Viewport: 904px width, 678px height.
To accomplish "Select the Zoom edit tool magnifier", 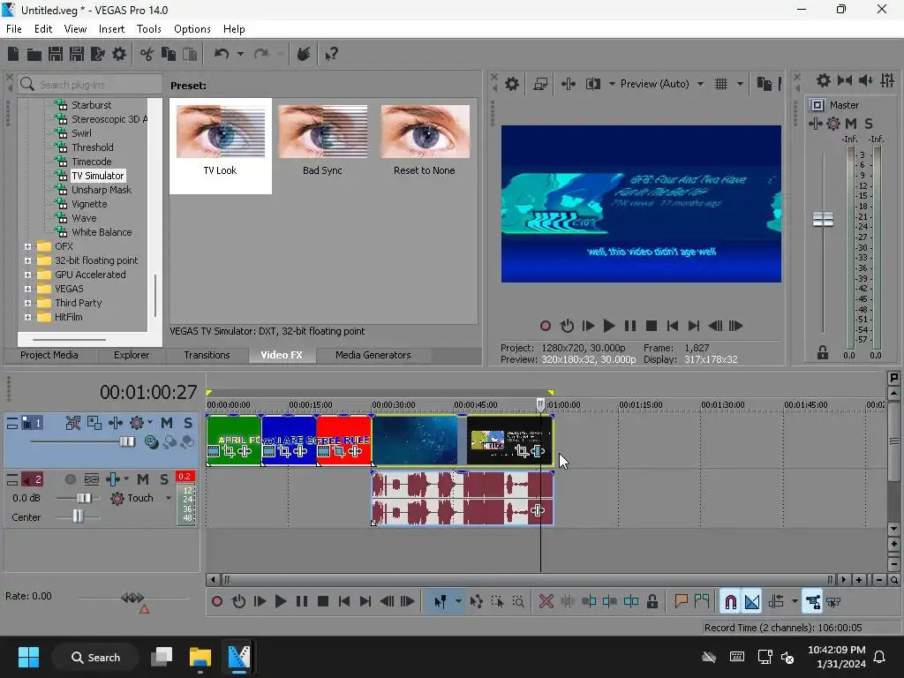I will [518, 602].
